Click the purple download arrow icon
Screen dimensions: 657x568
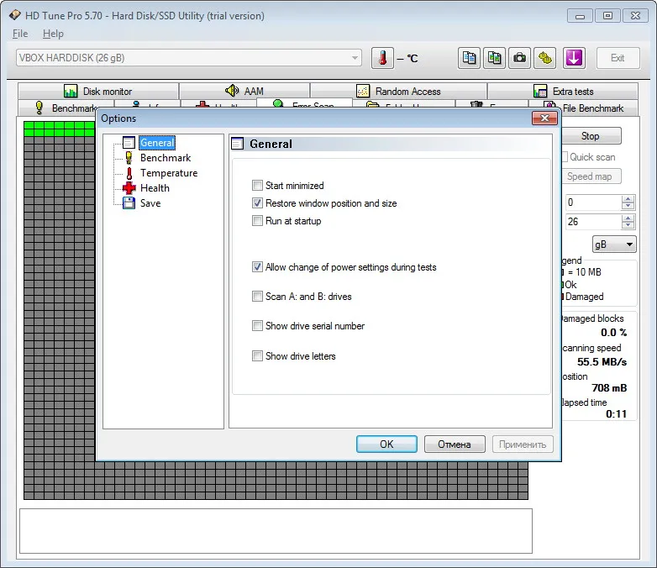click(574, 58)
